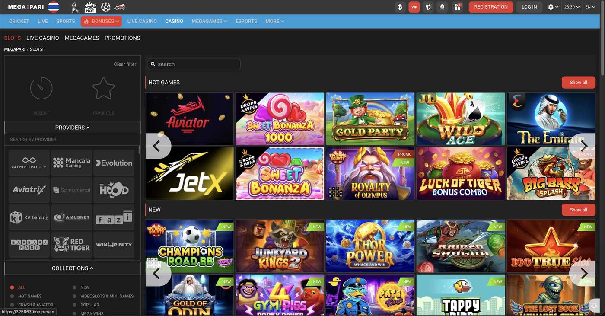The width and height of the screenshot is (605, 316).
Task: Filter by Evolution provider logo
Action: click(114, 163)
